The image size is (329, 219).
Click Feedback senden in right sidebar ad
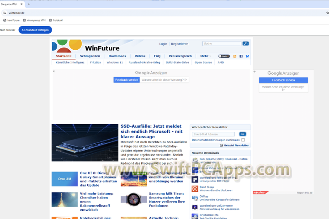pos(283,80)
